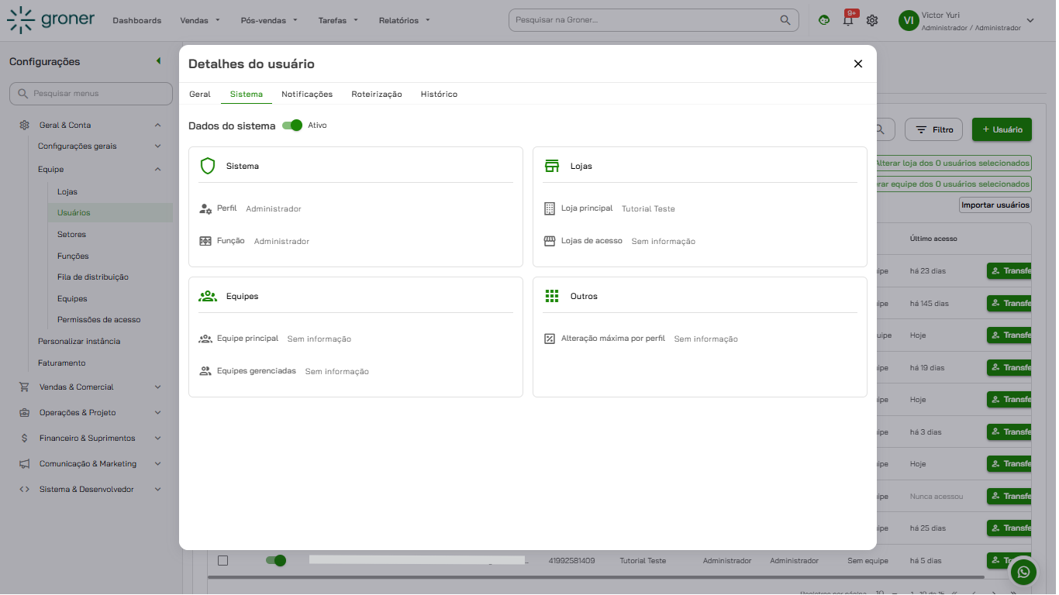Go to Dashboards in top menu

tap(137, 20)
